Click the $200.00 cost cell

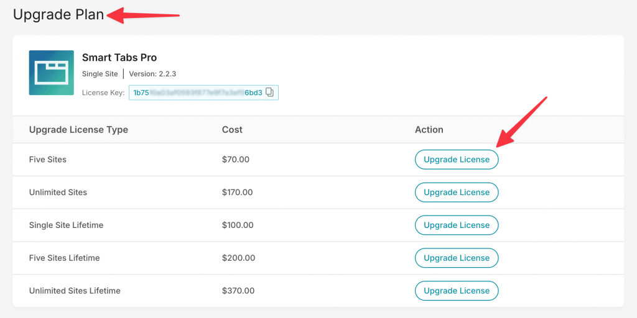click(x=238, y=258)
